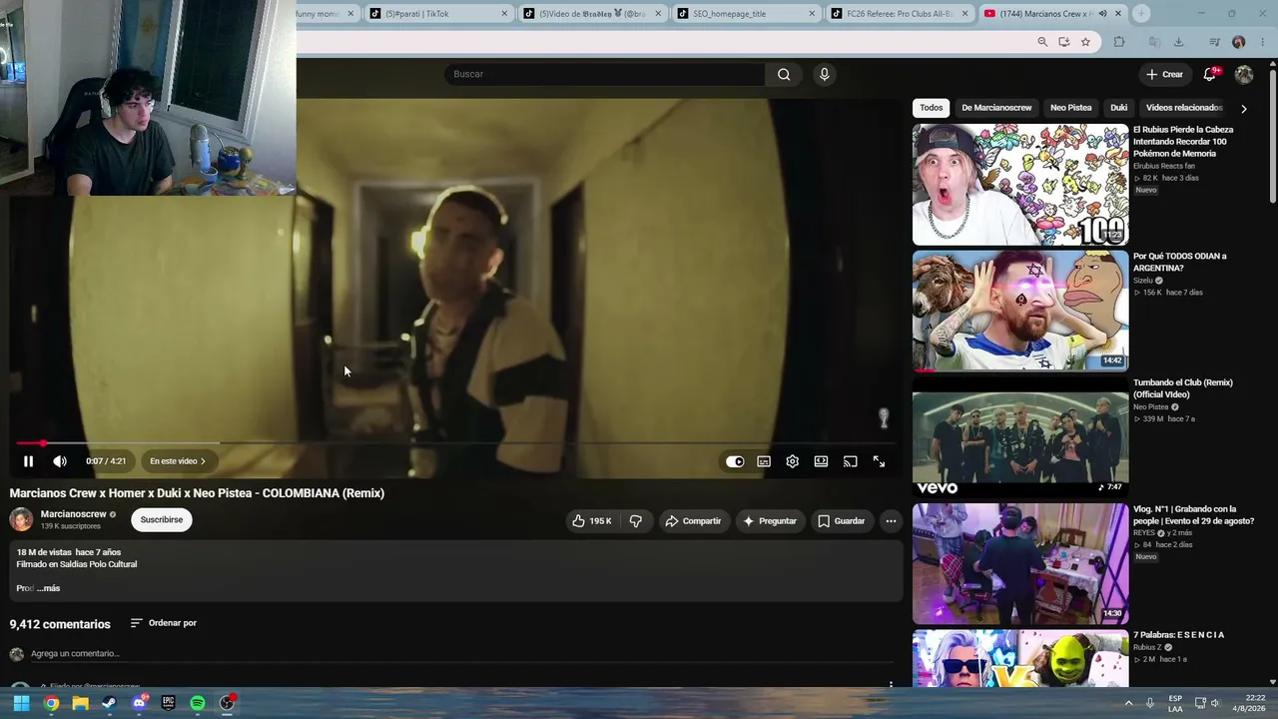Switch to theater mode in the player

821,461
